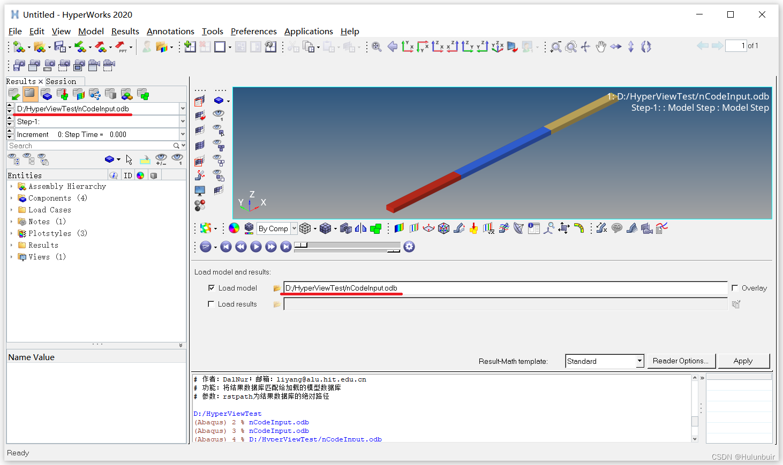The height and width of the screenshot is (465, 783).
Task: Click the Query panel icon
Action: (x=533, y=228)
